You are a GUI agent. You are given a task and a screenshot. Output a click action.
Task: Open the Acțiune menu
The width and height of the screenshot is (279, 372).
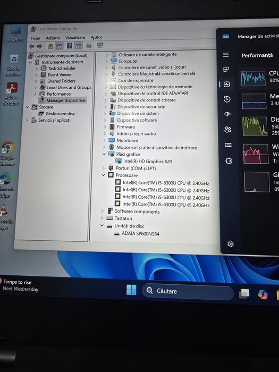point(53,38)
